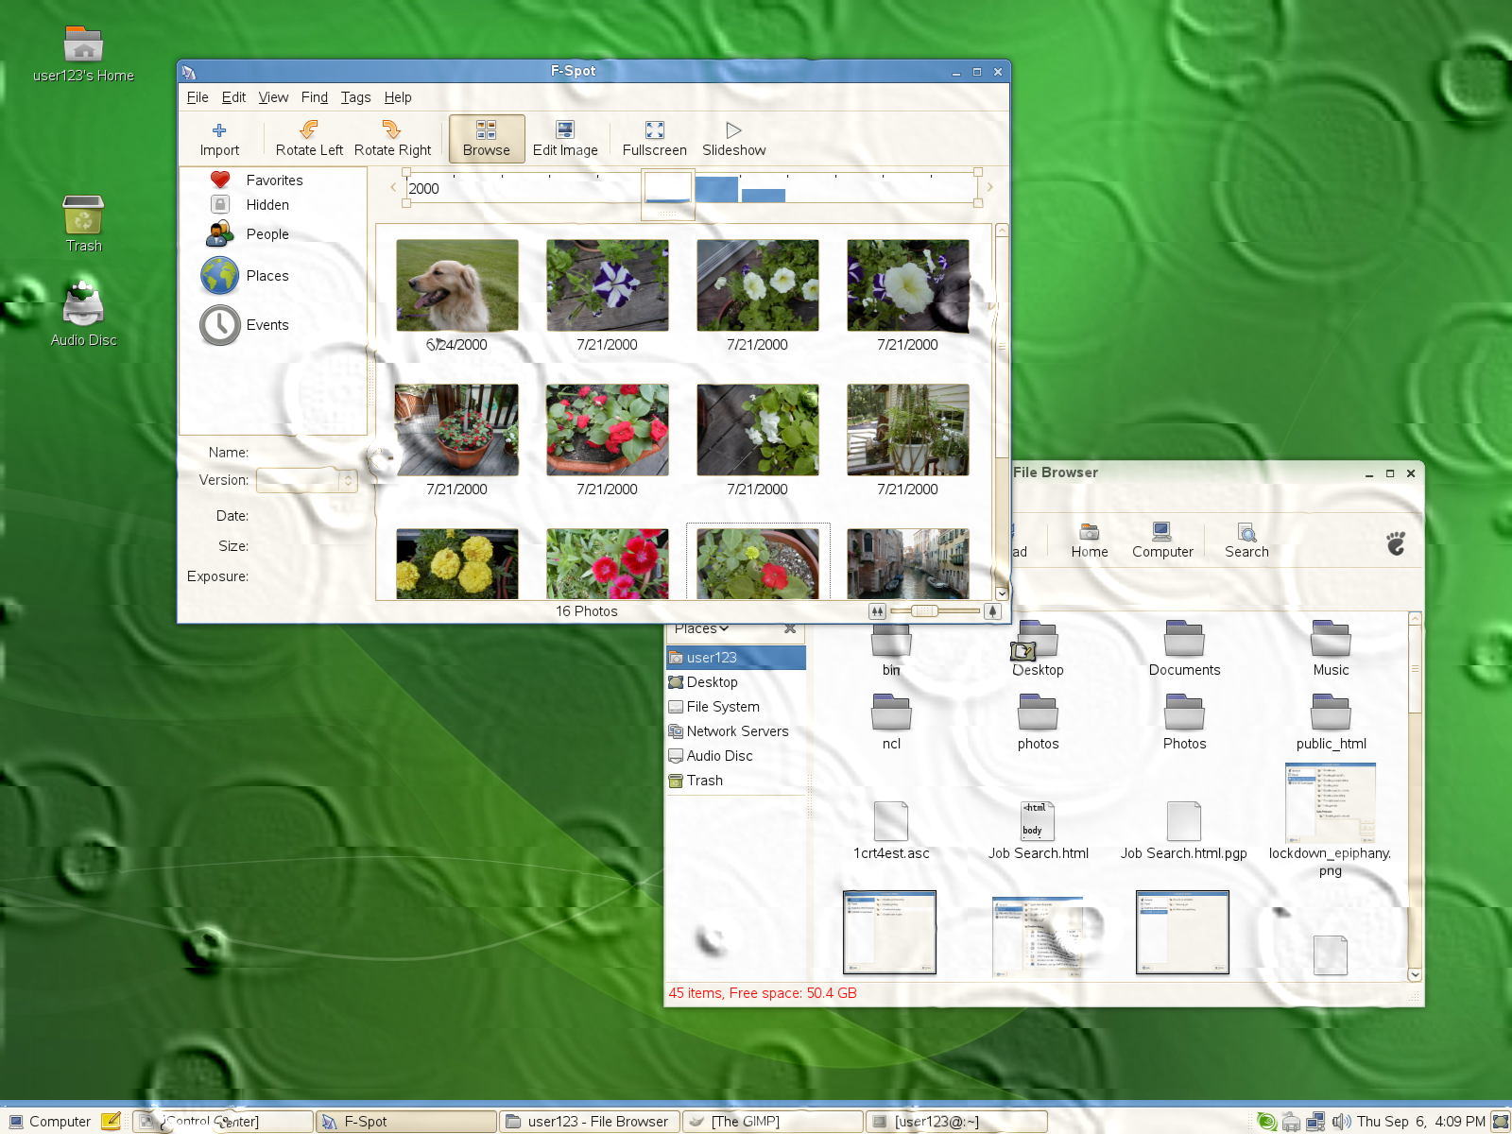Open Edit Image mode
The image size is (1512, 1134).
pyautogui.click(x=565, y=138)
